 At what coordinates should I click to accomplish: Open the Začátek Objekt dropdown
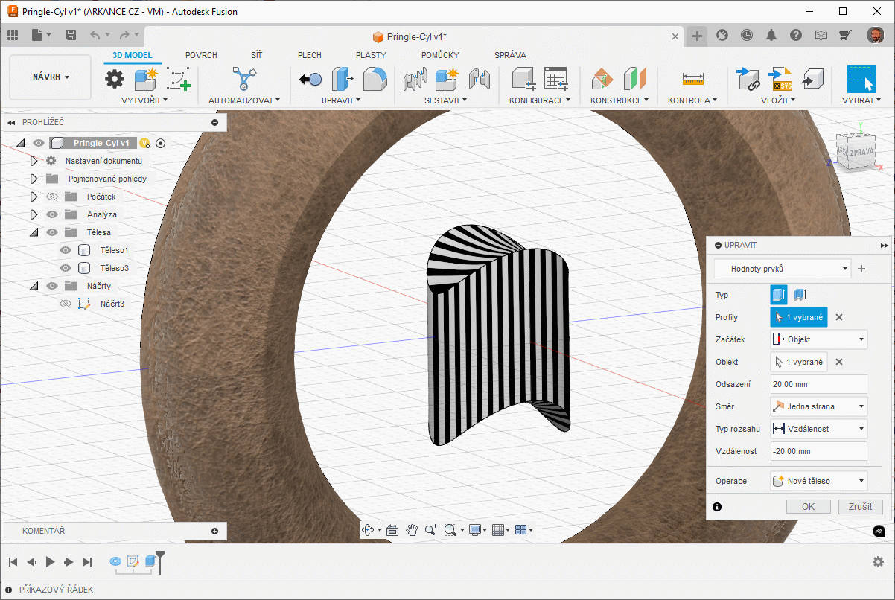coord(819,339)
